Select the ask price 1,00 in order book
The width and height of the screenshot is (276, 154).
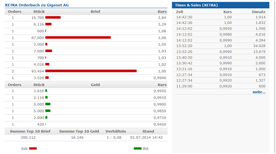click(x=162, y=71)
